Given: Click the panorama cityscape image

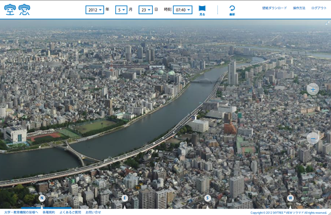Looking at the screenshot, I should (x=165, y=114).
